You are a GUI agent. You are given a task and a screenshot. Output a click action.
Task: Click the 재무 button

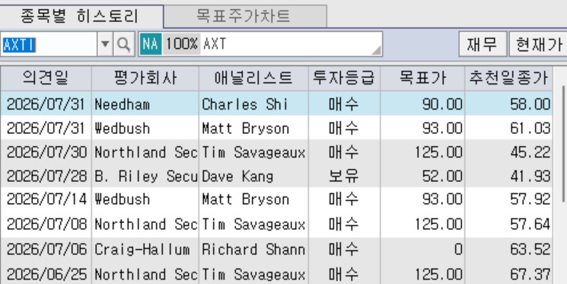click(483, 44)
